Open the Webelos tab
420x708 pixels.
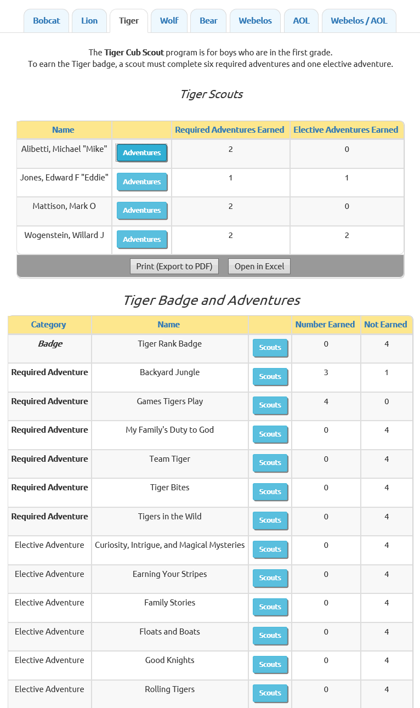(x=255, y=20)
